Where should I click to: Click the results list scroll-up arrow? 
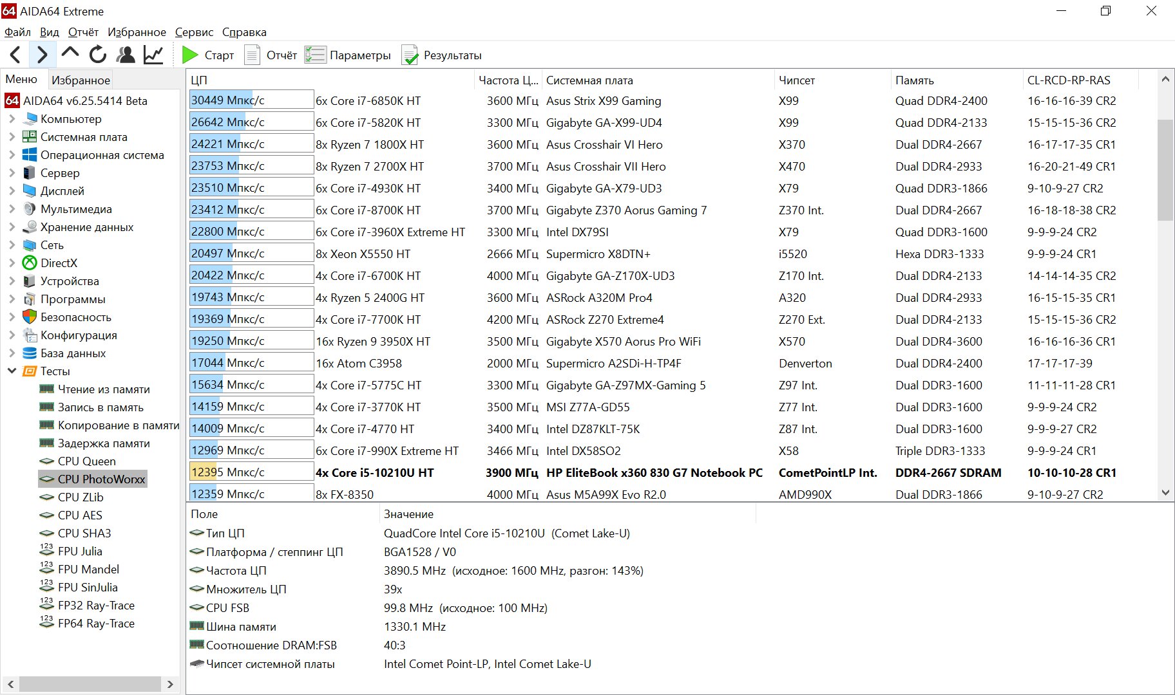pos(1165,79)
